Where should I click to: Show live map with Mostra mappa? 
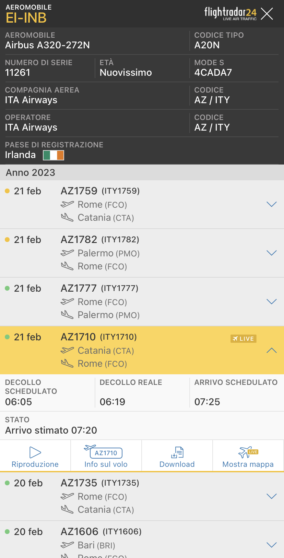(248, 456)
